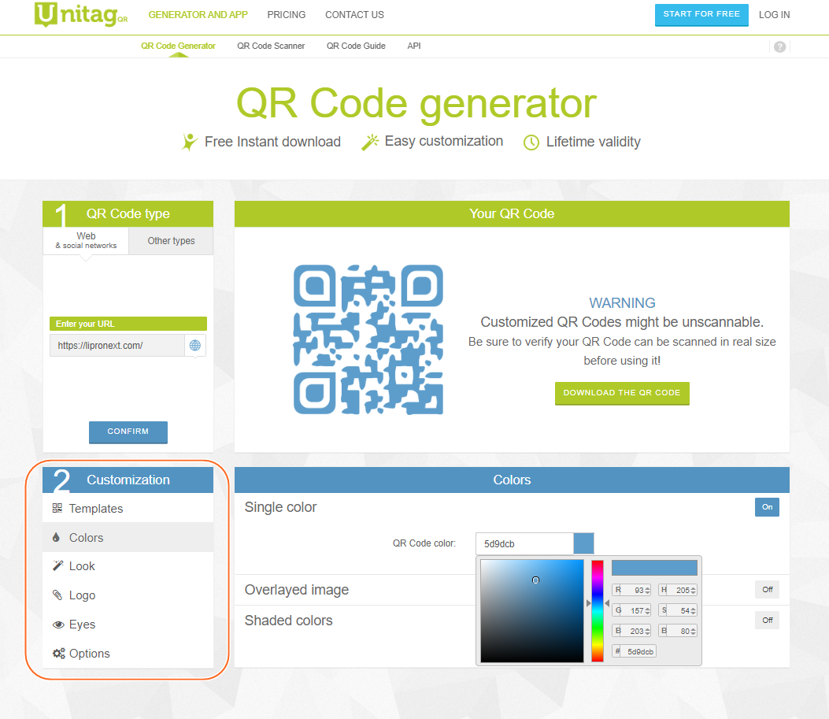Switch to the Other types tab
This screenshot has width=829, height=719.
tap(171, 240)
